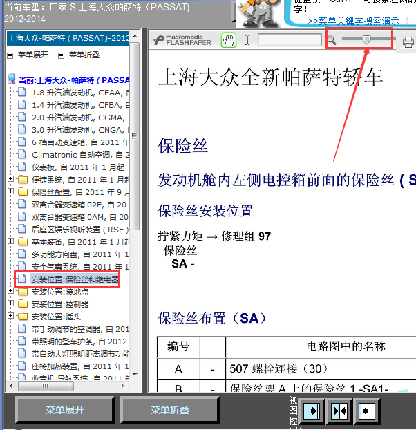Image resolution: width=416 pixels, height=430 pixels.
Task: Open 6 档自动变速箱 document
Action: point(80,142)
